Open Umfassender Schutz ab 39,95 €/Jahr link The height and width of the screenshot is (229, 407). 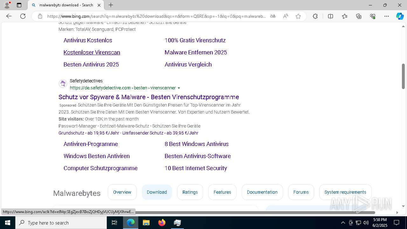[x=160, y=133]
